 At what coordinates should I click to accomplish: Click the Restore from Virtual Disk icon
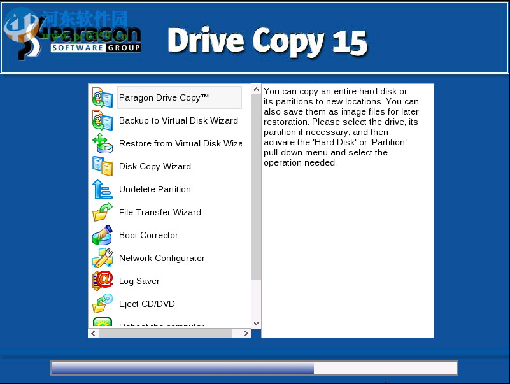click(x=103, y=143)
